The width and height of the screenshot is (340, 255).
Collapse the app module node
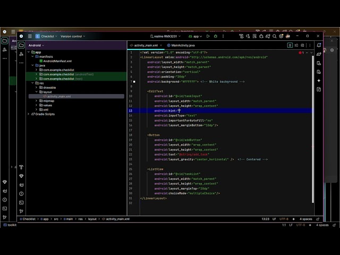28,52
